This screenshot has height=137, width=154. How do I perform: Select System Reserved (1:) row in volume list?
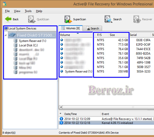(106, 71)
